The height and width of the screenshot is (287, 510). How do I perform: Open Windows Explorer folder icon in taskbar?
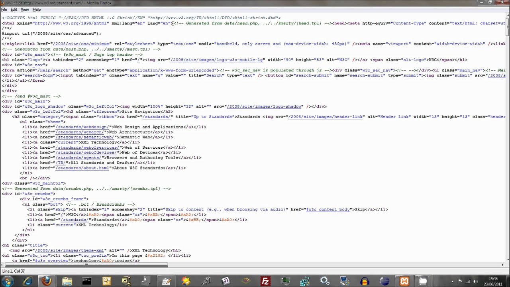pyautogui.click(x=67, y=281)
